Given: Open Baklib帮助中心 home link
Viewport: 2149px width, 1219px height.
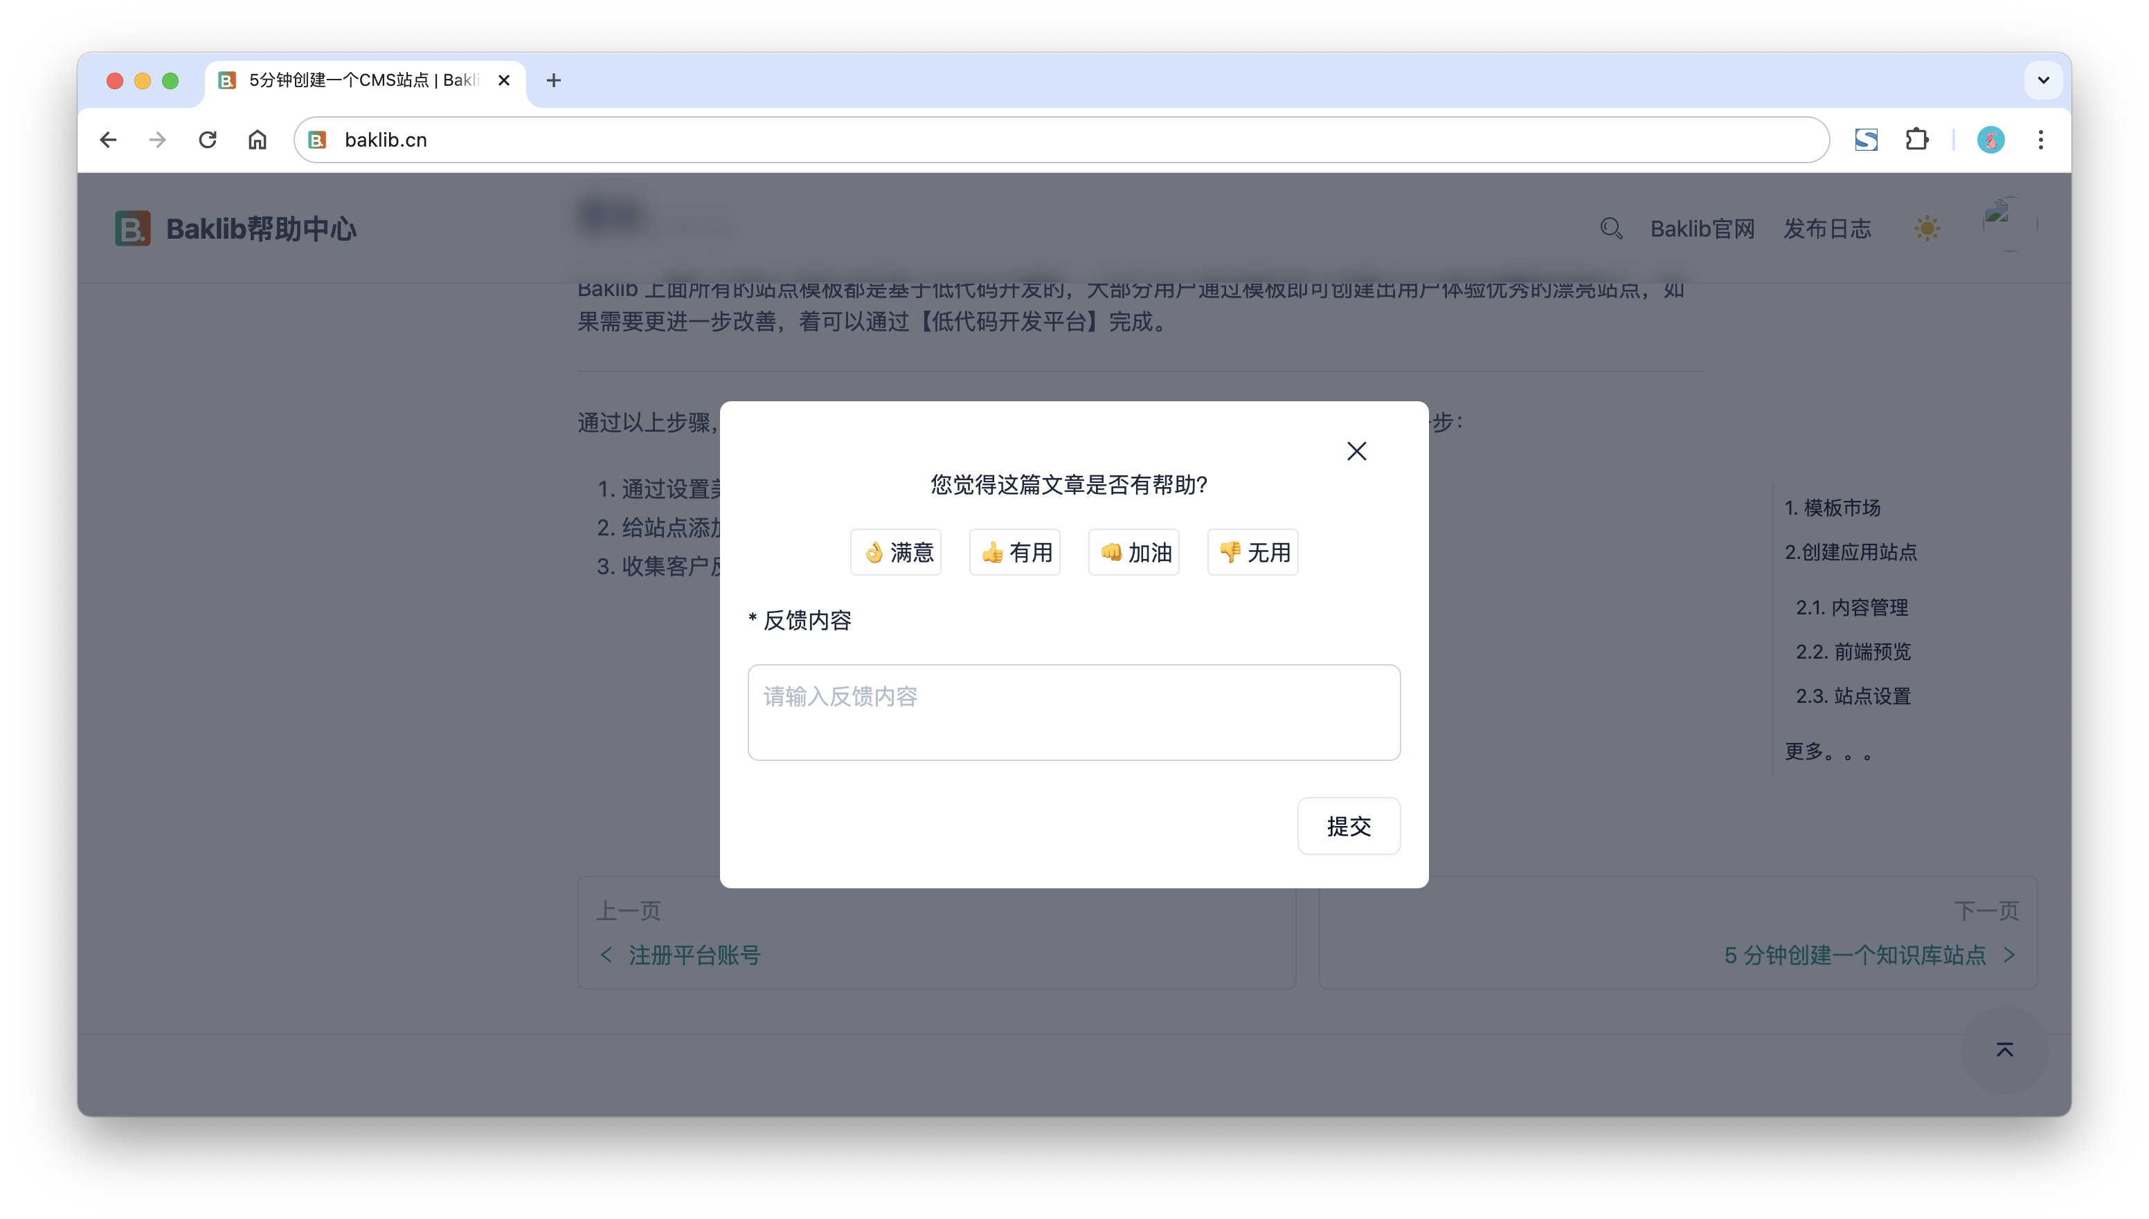Looking at the screenshot, I should pos(260,228).
